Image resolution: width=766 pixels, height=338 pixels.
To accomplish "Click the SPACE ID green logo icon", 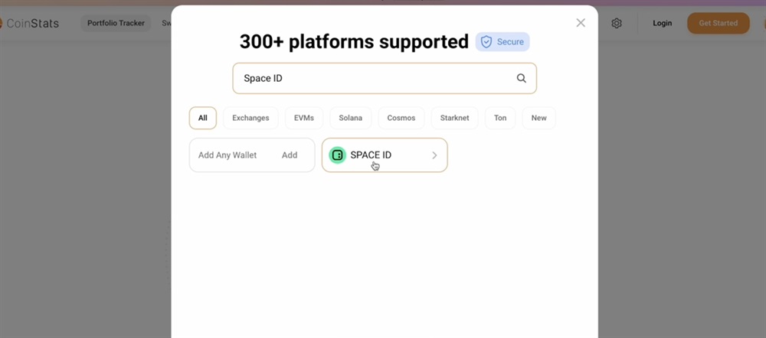I will [337, 155].
